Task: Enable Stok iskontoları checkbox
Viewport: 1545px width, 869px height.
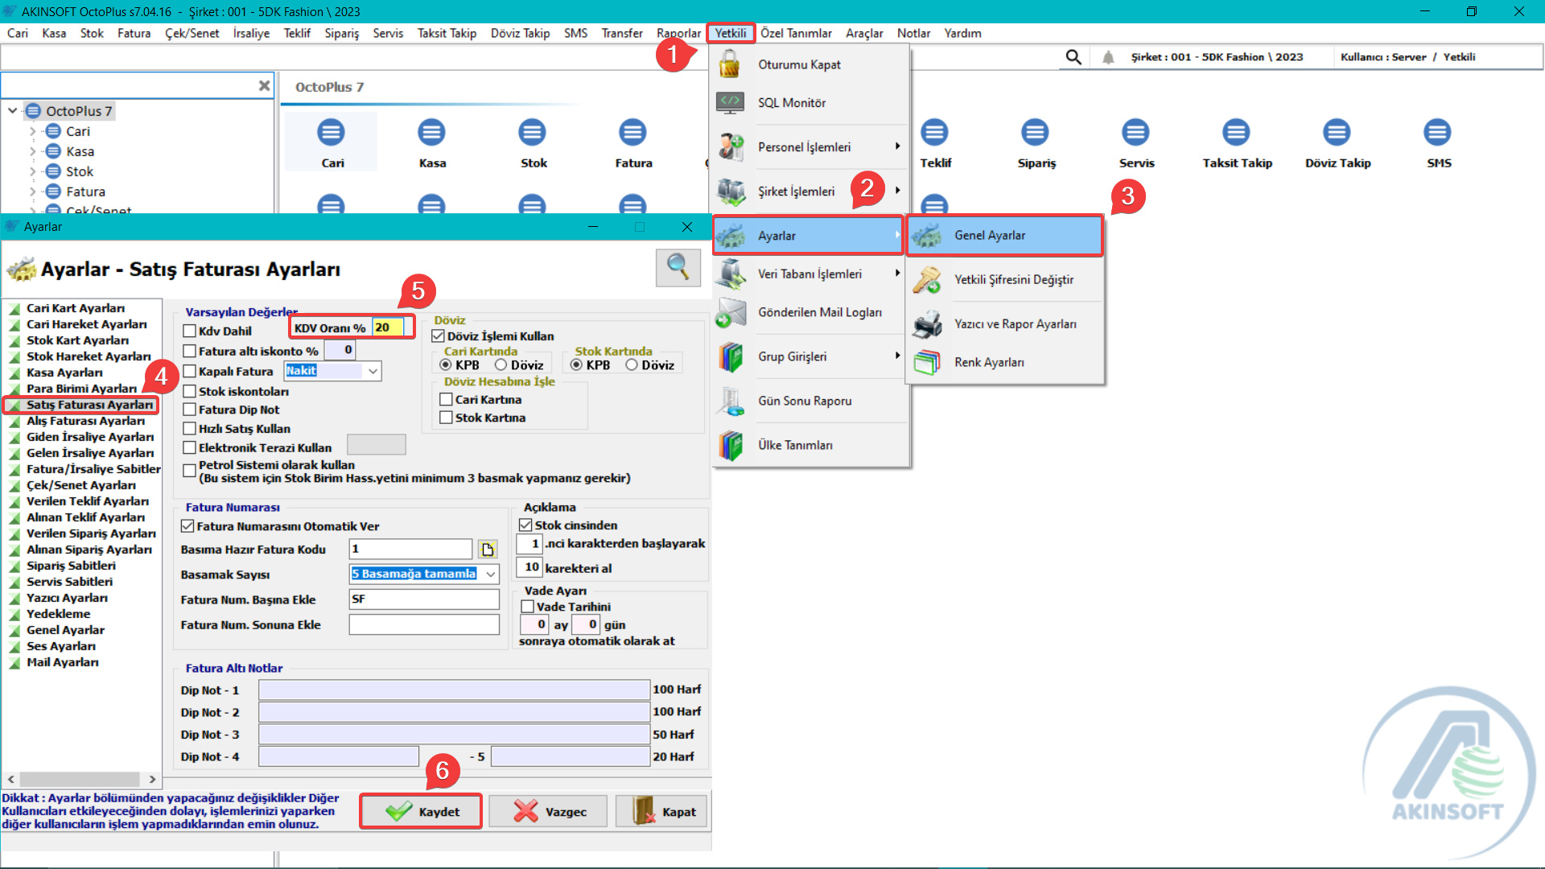Action: [x=190, y=391]
